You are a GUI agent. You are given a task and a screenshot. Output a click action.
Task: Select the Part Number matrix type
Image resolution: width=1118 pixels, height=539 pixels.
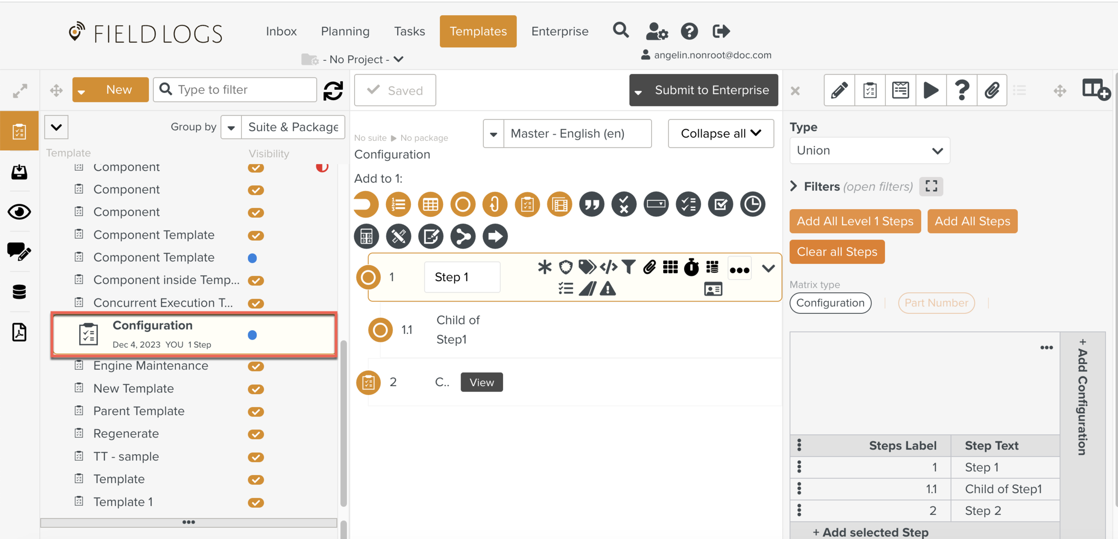click(x=936, y=303)
